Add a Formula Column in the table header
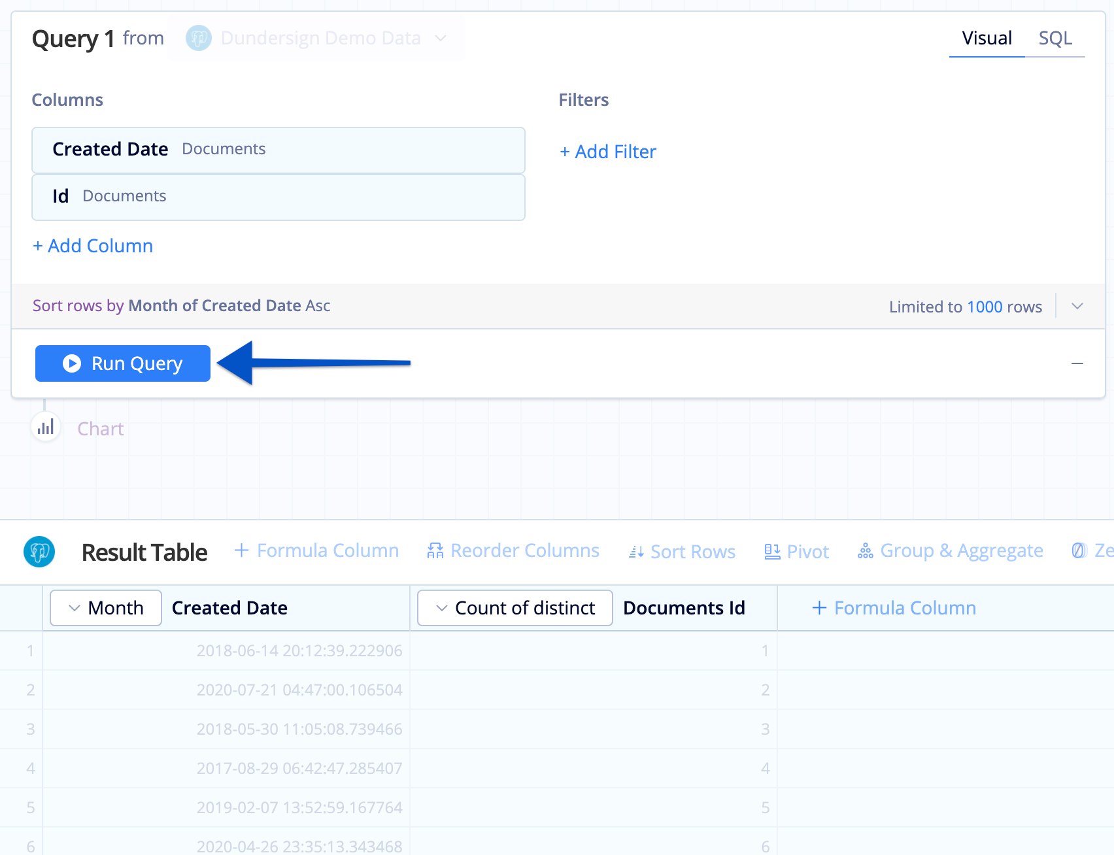 click(x=894, y=608)
